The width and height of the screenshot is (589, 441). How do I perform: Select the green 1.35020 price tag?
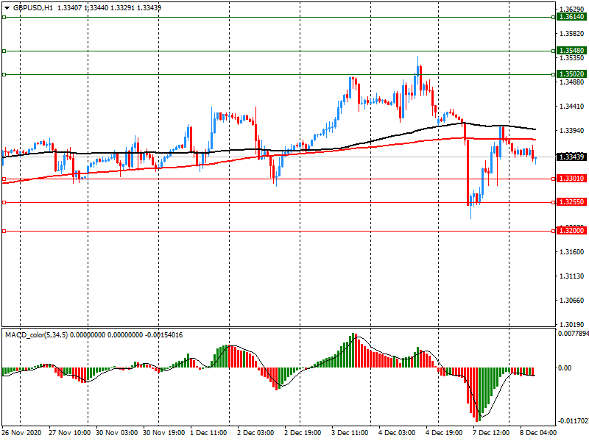point(571,74)
